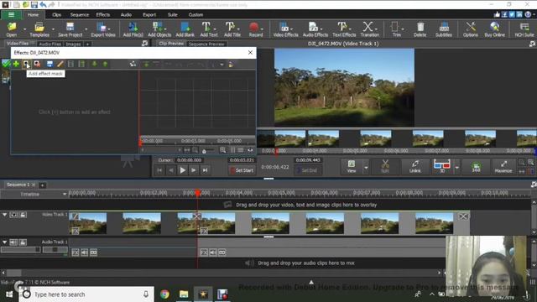
Task: Toggle mute on Audio Track 1
Action: pos(13,242)
